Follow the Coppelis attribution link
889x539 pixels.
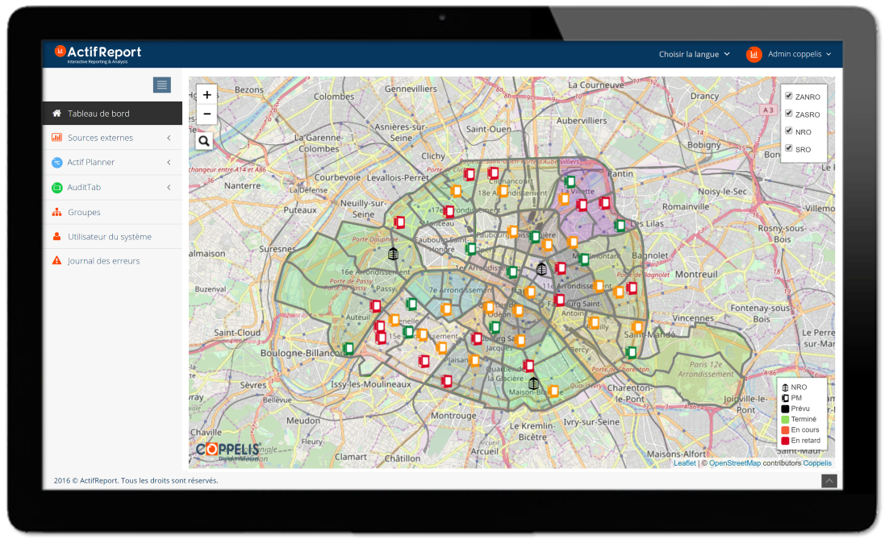pos(817,463)
